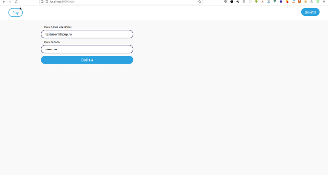Viewport: 328px width, 175px height.
Task: Focus the e-mail or login field
Action: tap(87, 34)
